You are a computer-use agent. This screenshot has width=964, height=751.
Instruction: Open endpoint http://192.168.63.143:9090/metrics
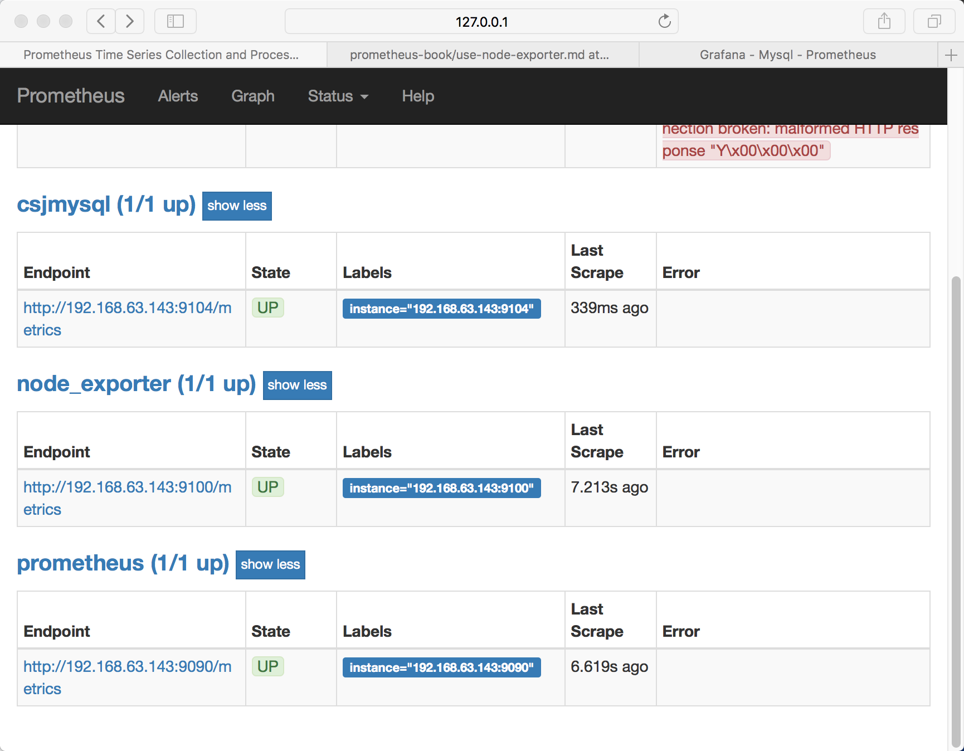[x=127, y=677]
